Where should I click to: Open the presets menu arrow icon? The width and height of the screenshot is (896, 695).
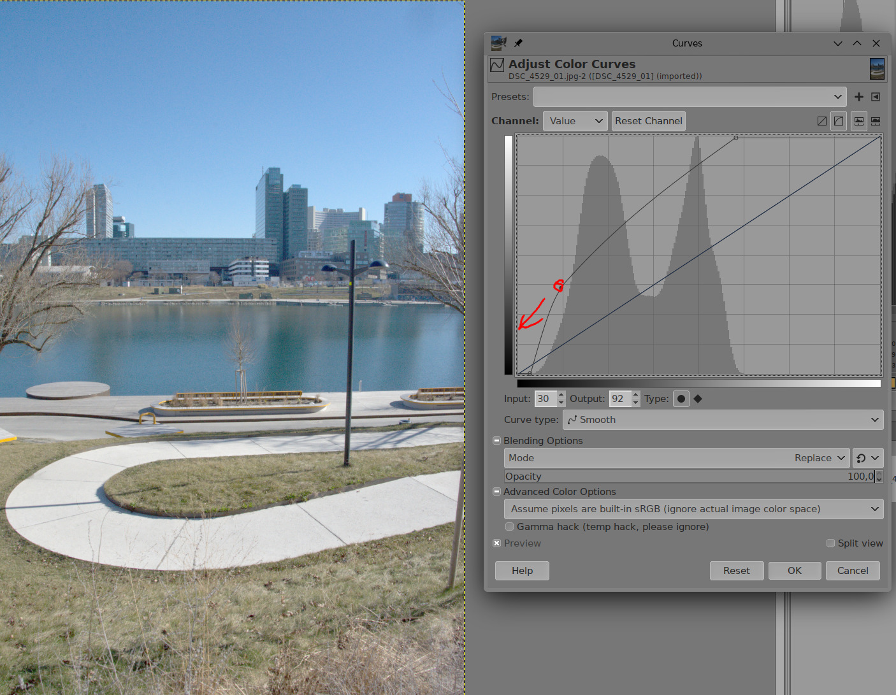pos(876,97)
